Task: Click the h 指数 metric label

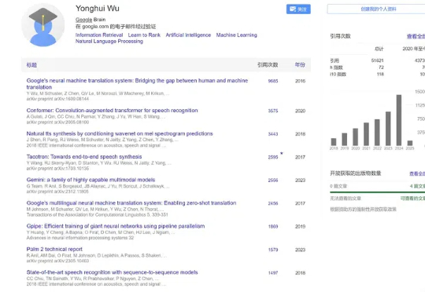Action: (x=336, y=68)
